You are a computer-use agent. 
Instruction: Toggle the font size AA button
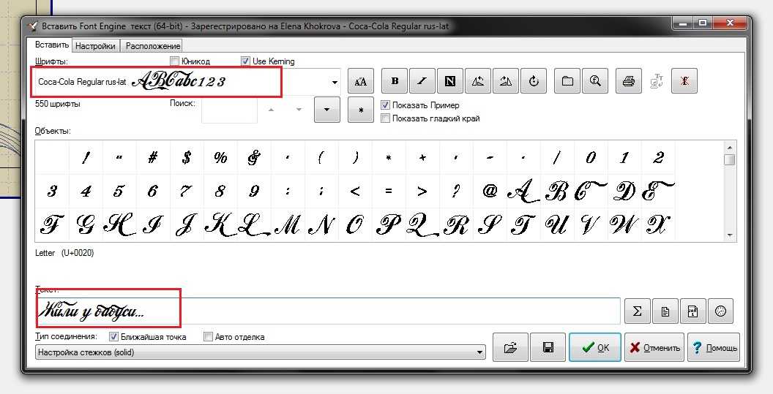pyautogui.click(x=360, y=81)
